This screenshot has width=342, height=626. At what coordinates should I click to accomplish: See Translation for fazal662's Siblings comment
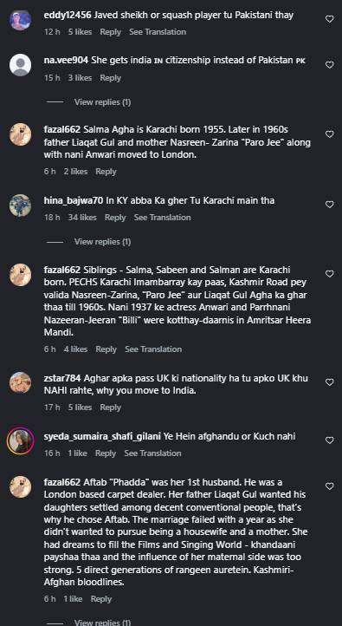tap(153, 349)
